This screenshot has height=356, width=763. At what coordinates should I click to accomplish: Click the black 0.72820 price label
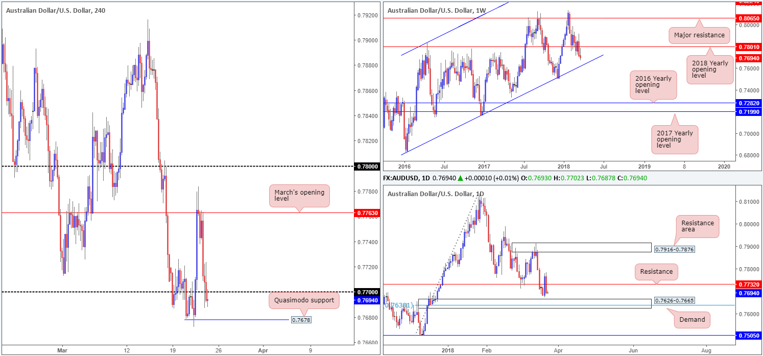[x=748, y=103]
